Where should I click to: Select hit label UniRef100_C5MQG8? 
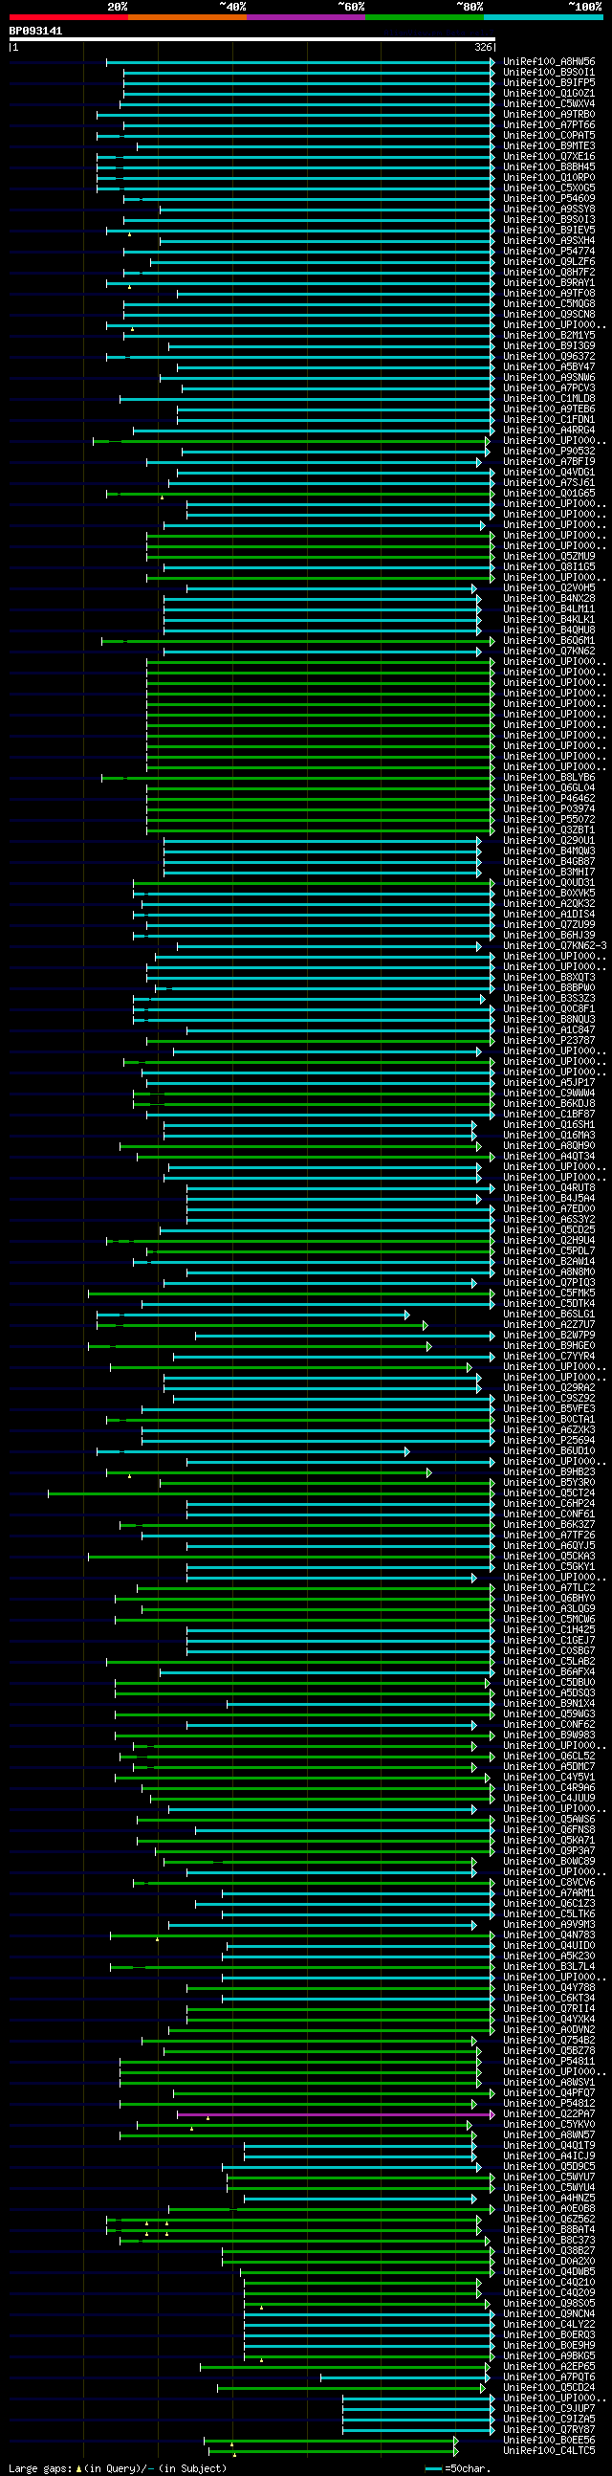point(549,303)
